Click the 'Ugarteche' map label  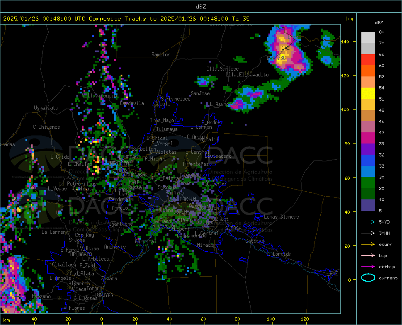click(121, 224)
